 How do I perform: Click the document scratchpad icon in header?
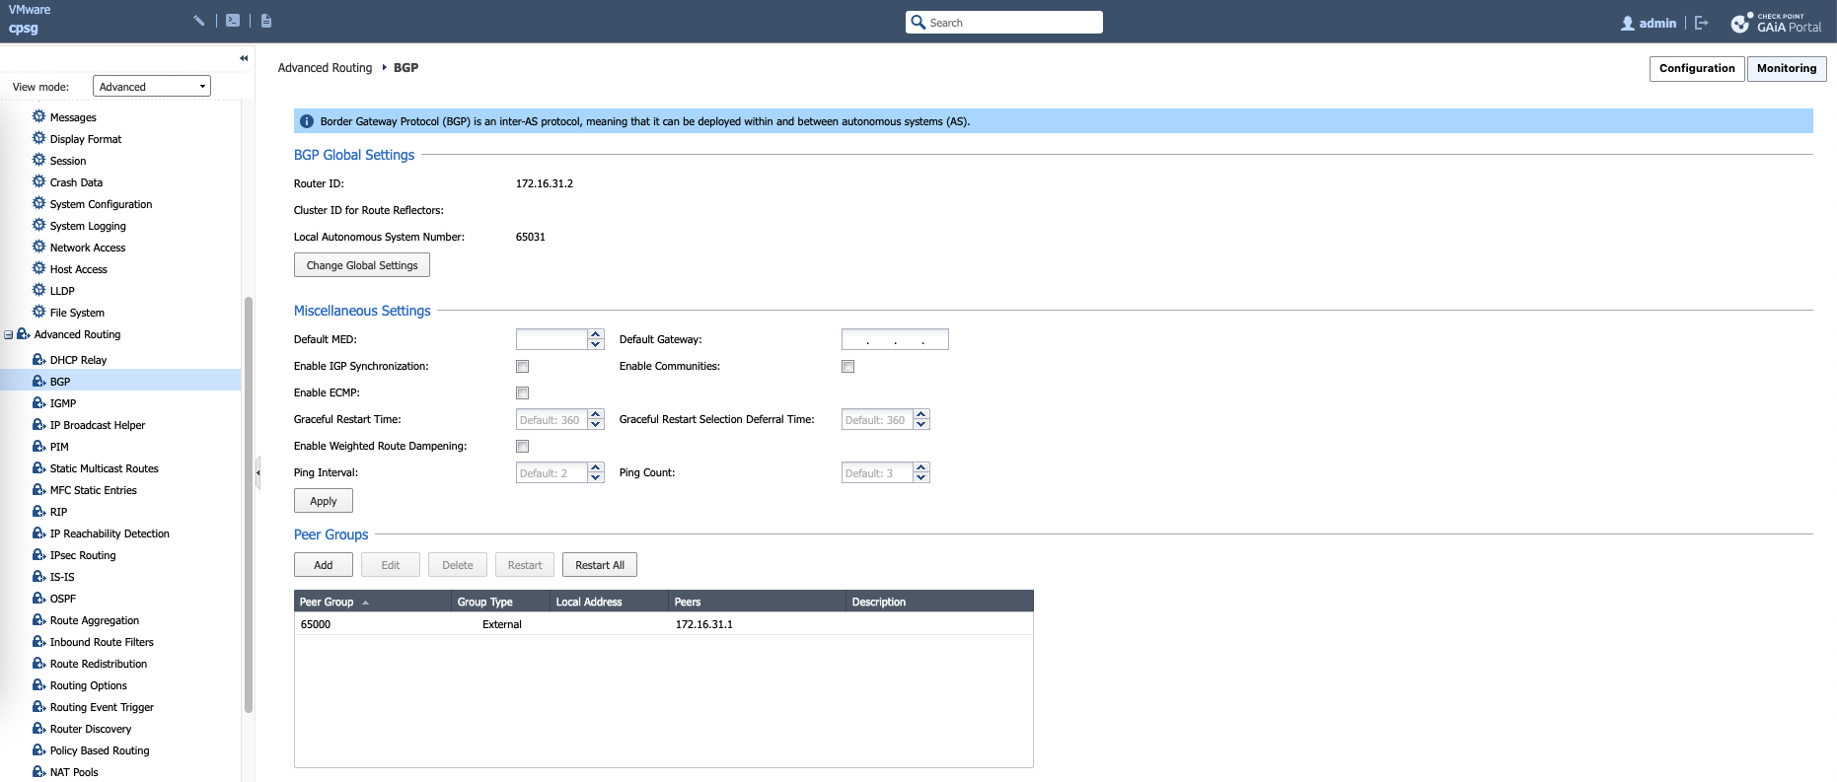coord(266,21)
